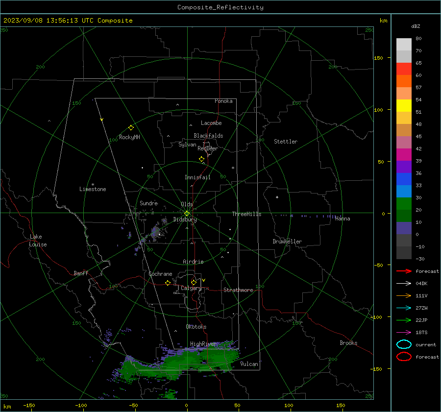Click the Banff label
The image size is (441, 412).
[x=81, y=273]
